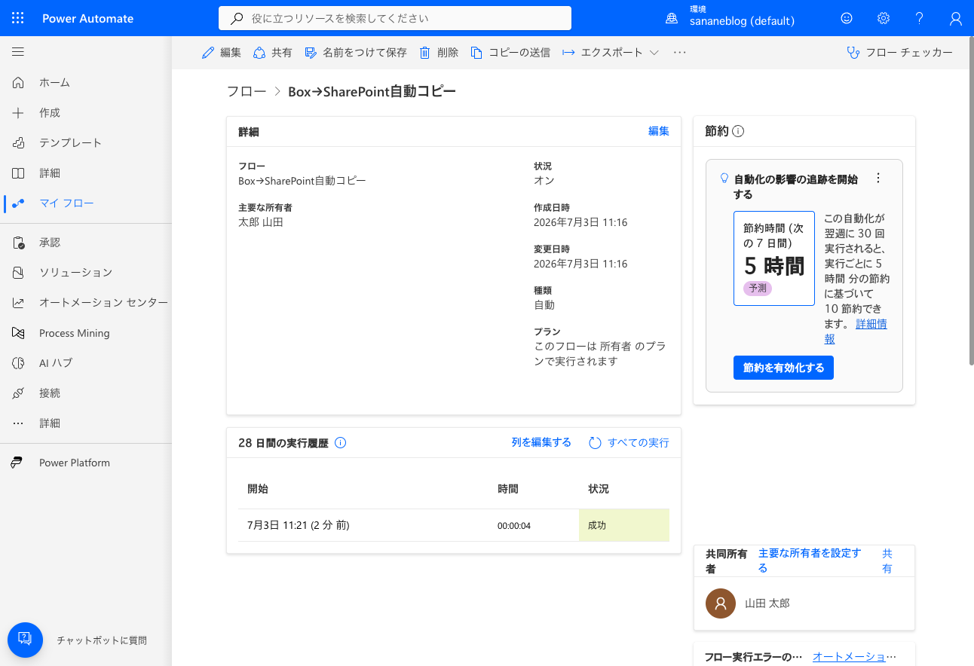The width and height of the screenshot is (974, 666).
Task: Click the 時間 column header
Action: click(x=508, y=489)
